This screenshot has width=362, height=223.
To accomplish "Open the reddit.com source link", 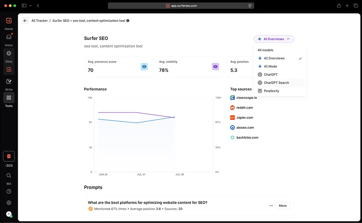I will pyautogui.click(x=245, y=108).
